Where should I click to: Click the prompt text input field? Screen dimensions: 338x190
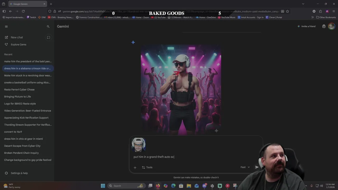195,157
